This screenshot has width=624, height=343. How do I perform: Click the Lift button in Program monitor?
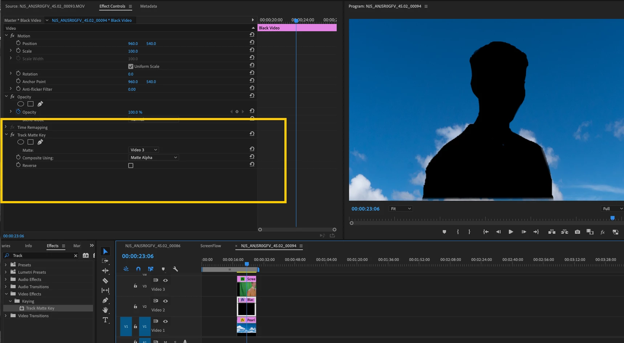552,232
